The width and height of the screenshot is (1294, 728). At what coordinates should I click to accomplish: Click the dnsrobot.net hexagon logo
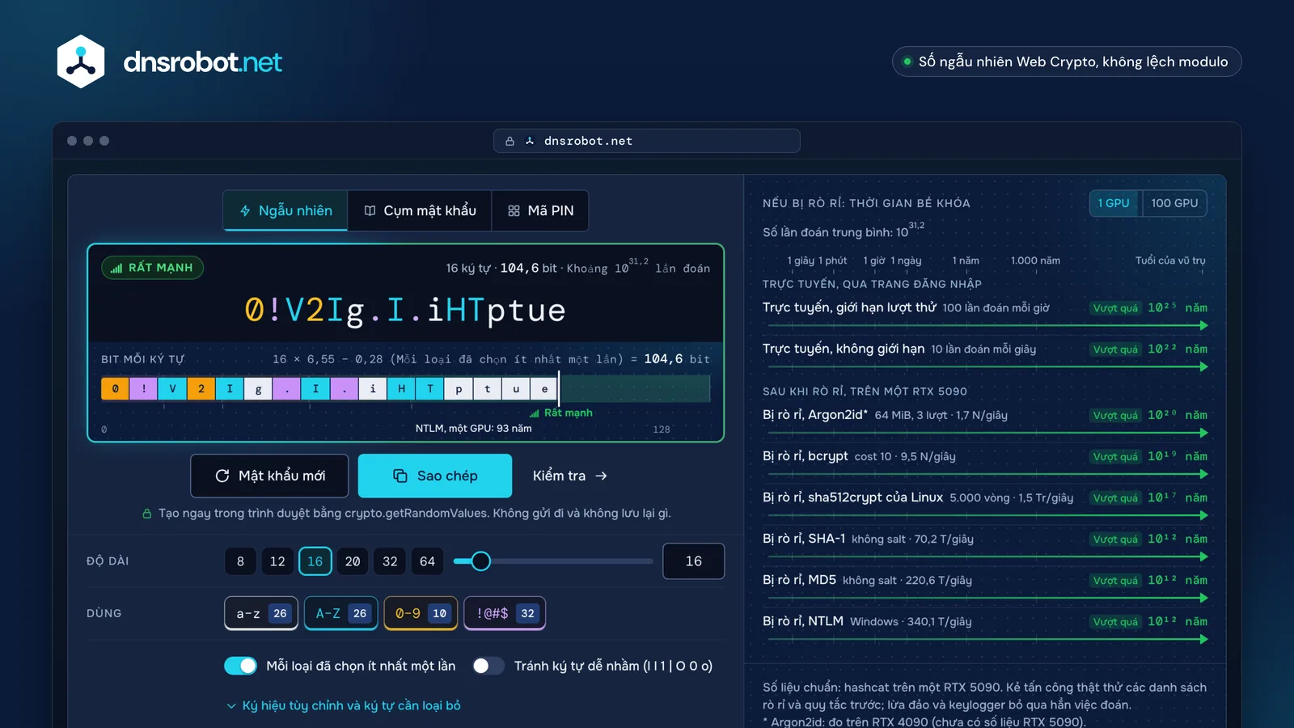(x=81, y=61)
